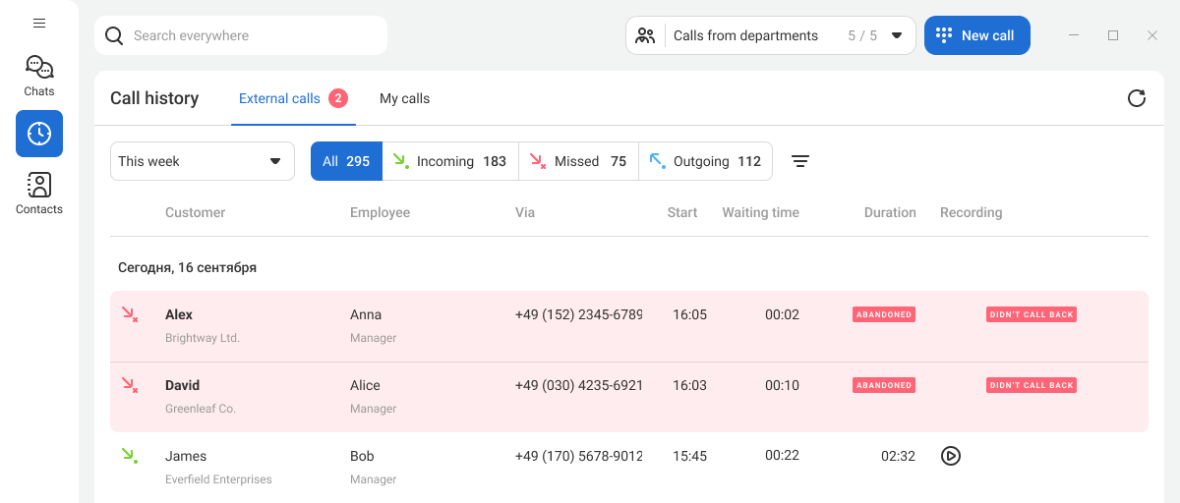Expand the Calls from departments dropdown

pyautogui.click(x=771, y=35)
